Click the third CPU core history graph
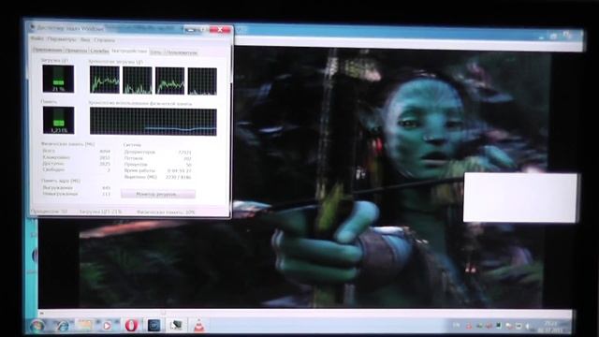Viewport: 599px width, 337px height. (x=170, y=81)
